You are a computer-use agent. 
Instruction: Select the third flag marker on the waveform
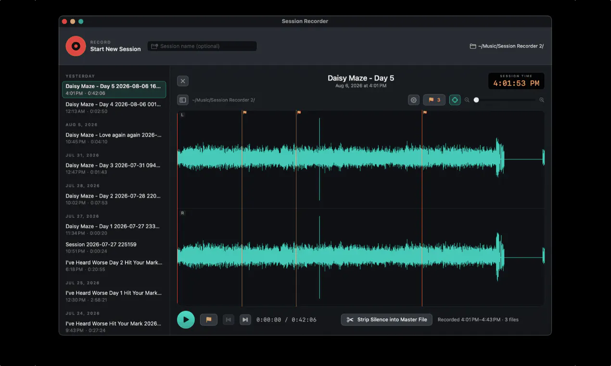[425, 112]
